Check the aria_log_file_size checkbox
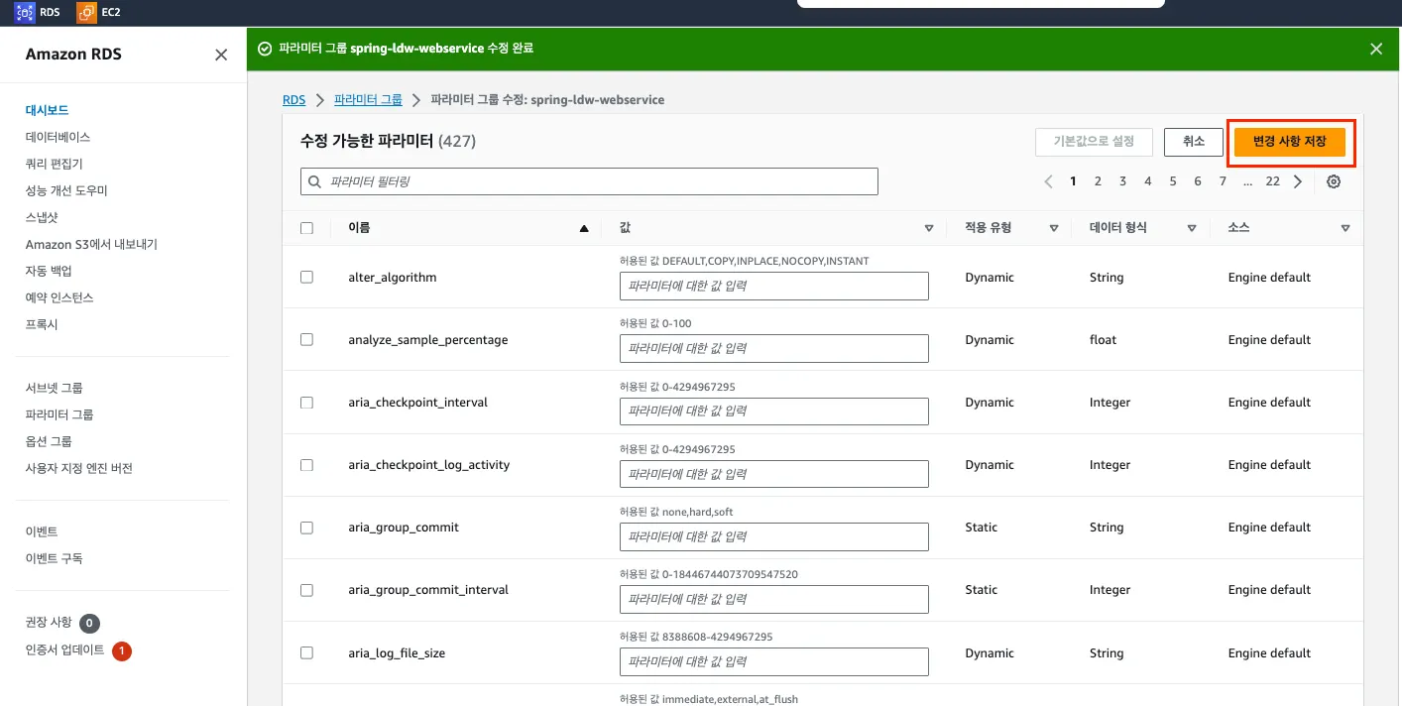Viewport: 1402px width, 706px height. [x=306, y=652]
